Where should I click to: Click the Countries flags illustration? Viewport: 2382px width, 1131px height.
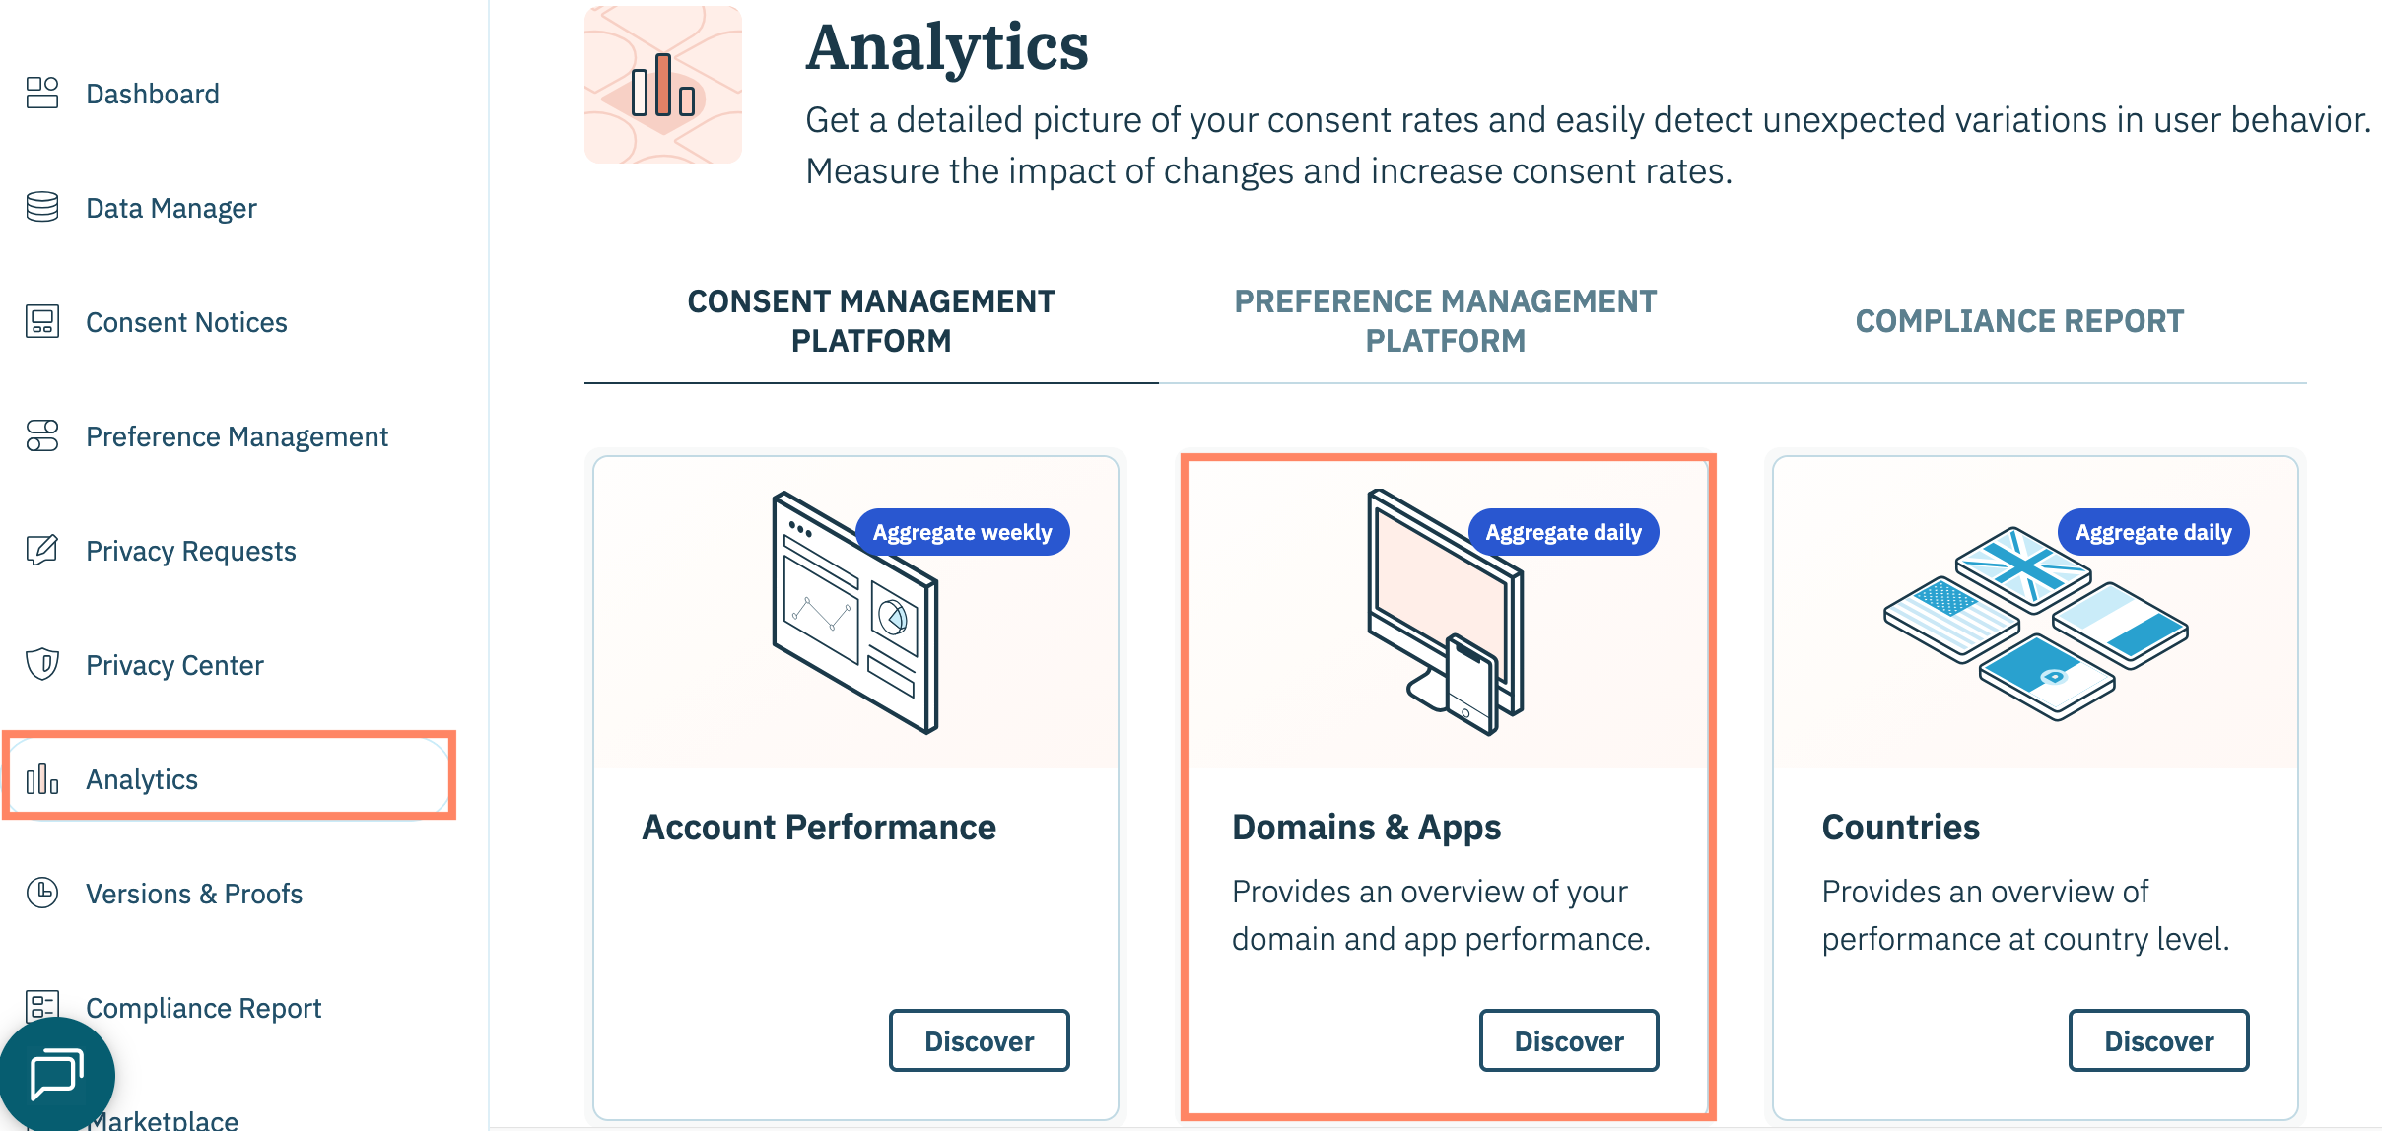coord(2035,623)
